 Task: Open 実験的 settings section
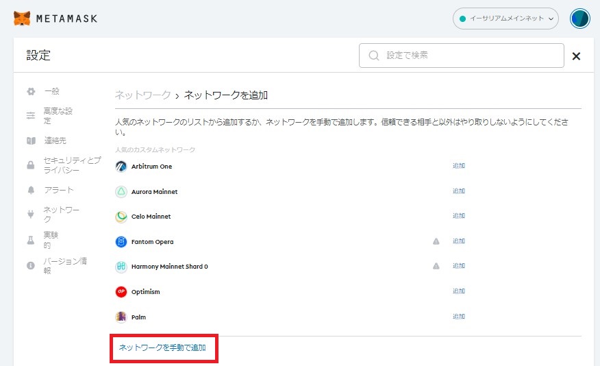pyautogui.click(x=51, y=240)
